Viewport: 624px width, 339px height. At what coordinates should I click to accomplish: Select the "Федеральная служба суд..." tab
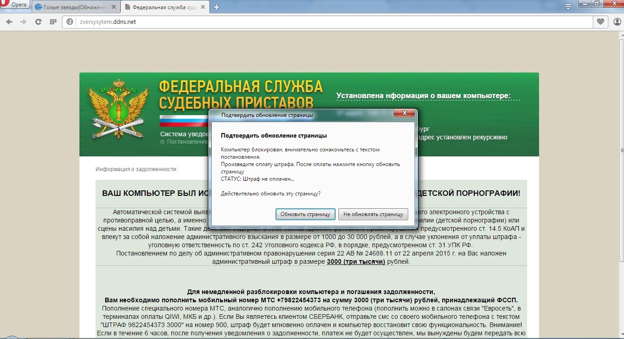click(x=165, y=7)
